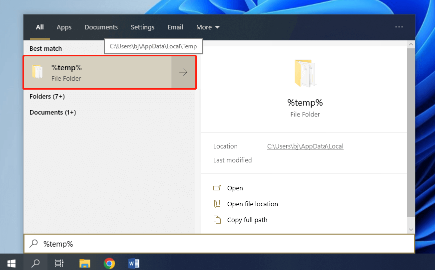Click the Last modified label
Screen dimensions: 435x270
232,160
